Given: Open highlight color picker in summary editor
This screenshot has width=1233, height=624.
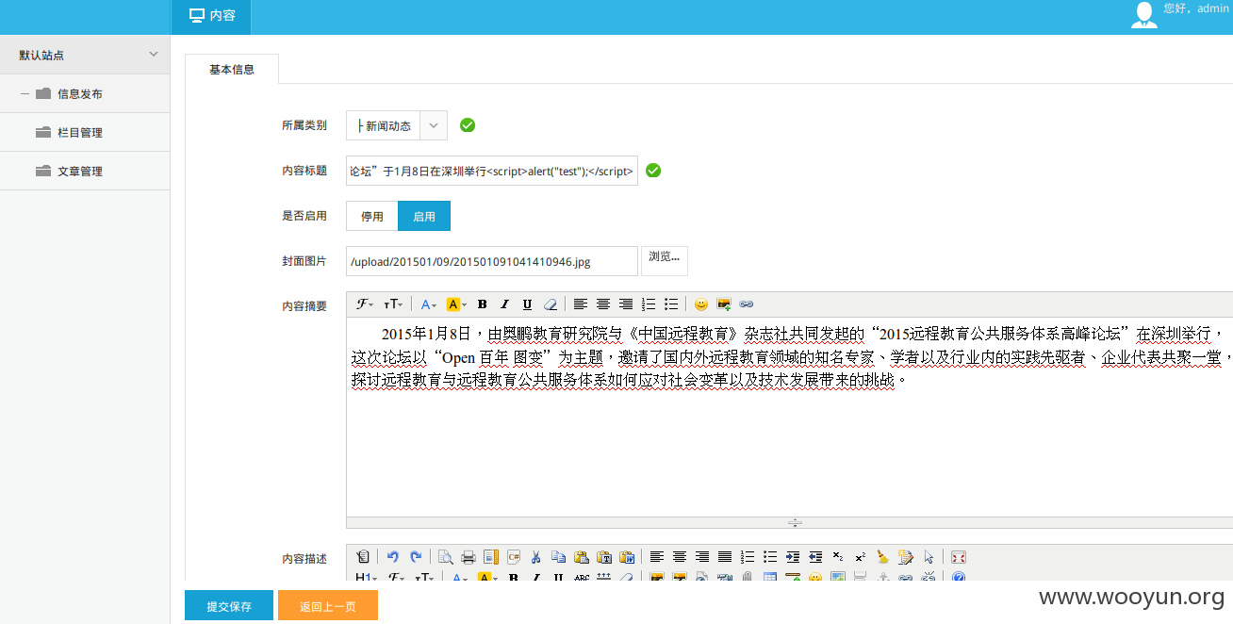Looking at the screenshot, I should [456, 304].
